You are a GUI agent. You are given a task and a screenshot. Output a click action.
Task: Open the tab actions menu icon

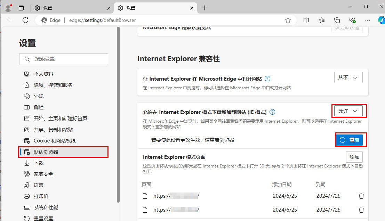pyautogui.click(x=21, y=8)
